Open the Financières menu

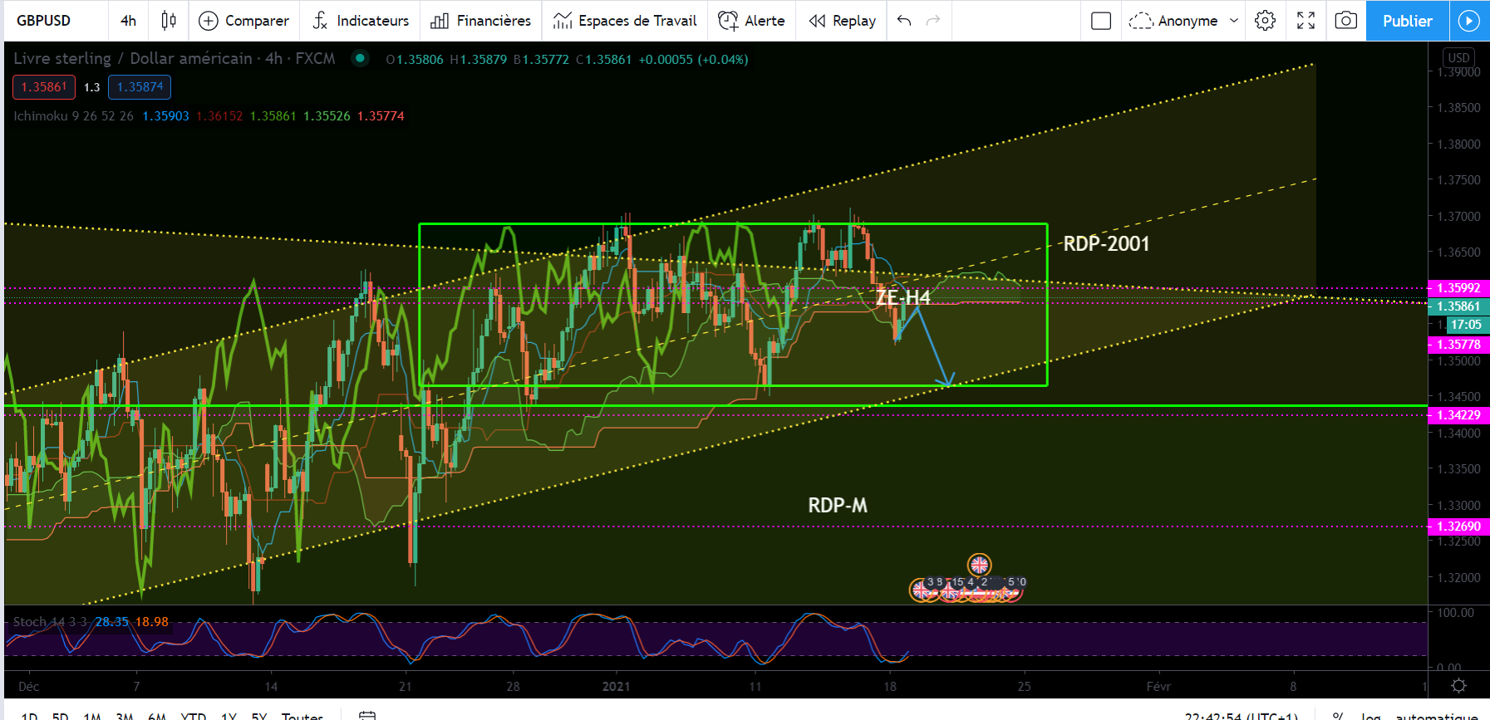481,21
